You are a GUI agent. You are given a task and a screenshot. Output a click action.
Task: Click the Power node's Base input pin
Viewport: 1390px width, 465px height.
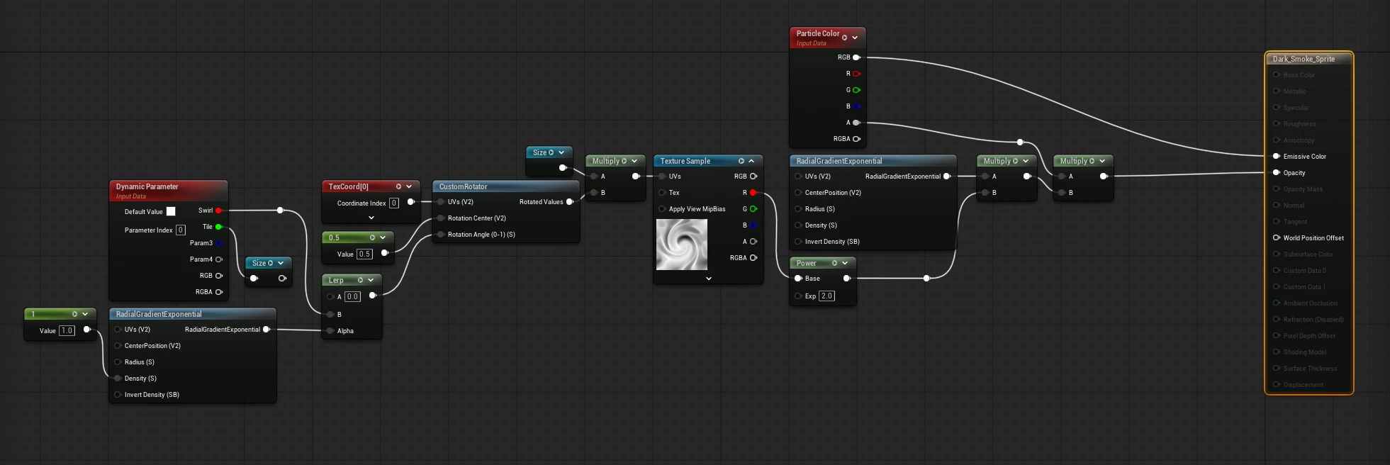[x=798, y=279]
